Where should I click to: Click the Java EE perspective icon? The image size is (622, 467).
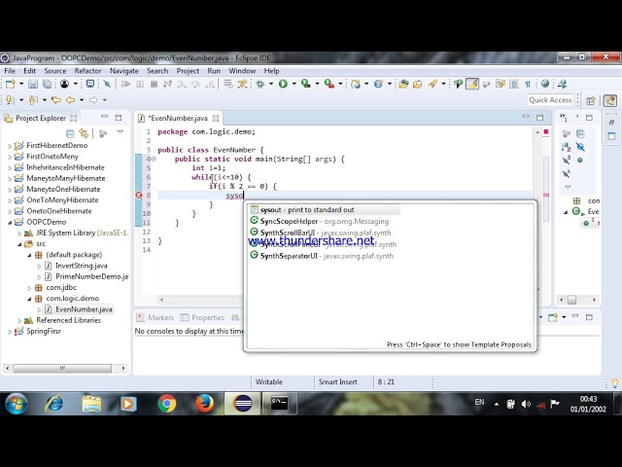pos(610,100)
